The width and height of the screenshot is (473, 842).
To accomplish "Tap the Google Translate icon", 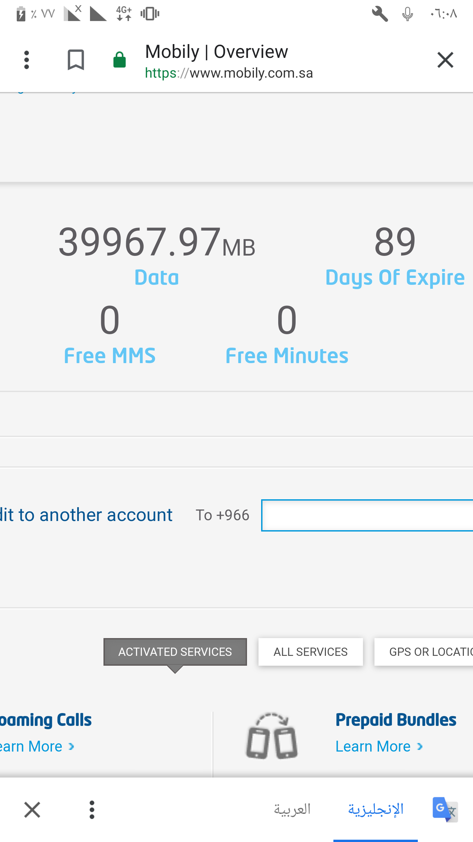I will coord(445,810).
